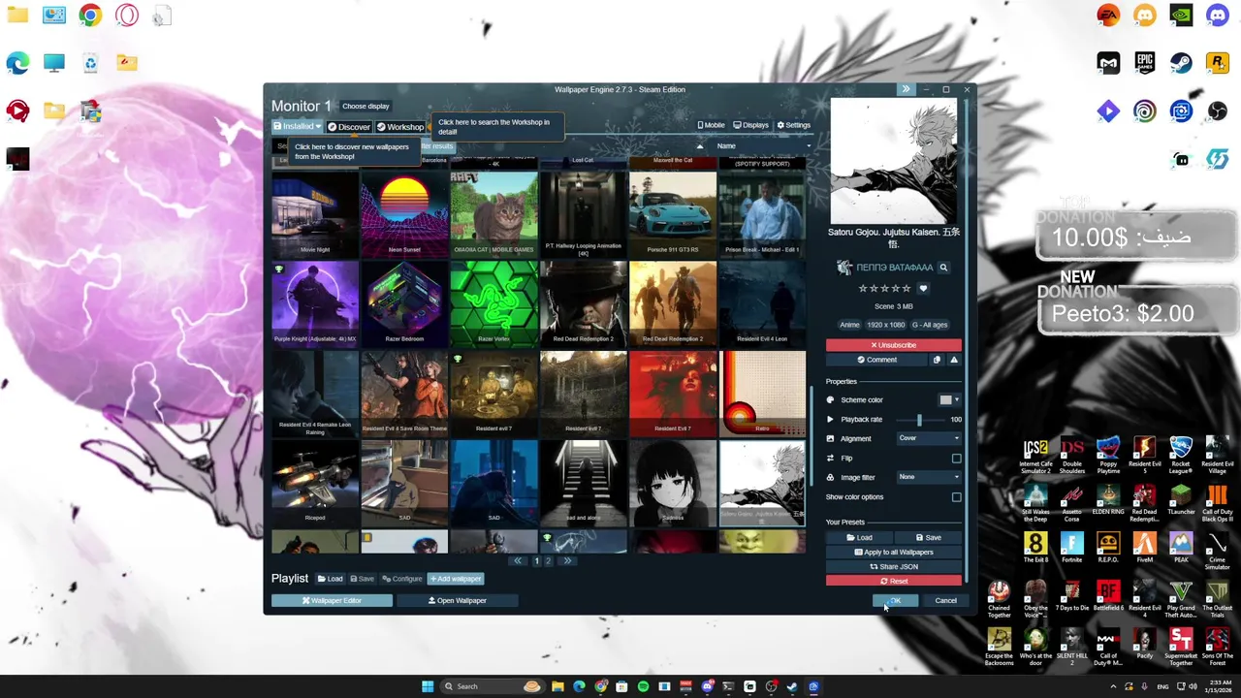Click the copy icon beside Comment

937,360
